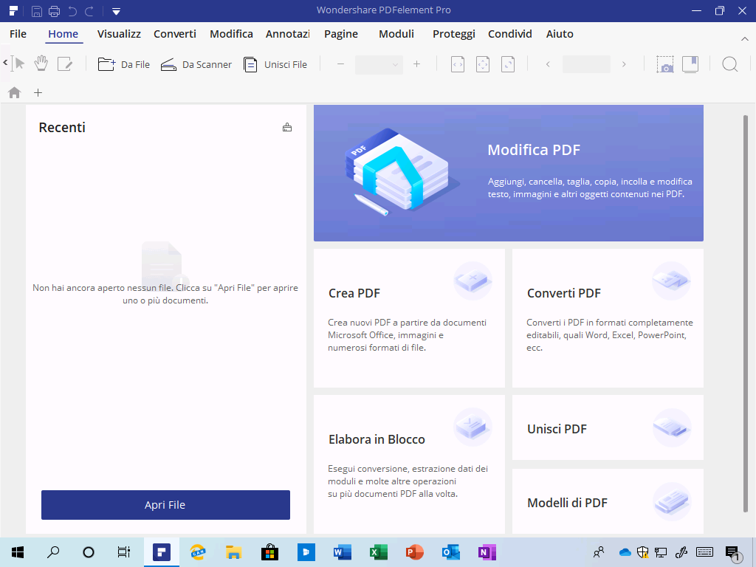Viewport: 756px width, 567px height.
Task: Click the Save icon in title bar
Action: (x=37, y=11)
